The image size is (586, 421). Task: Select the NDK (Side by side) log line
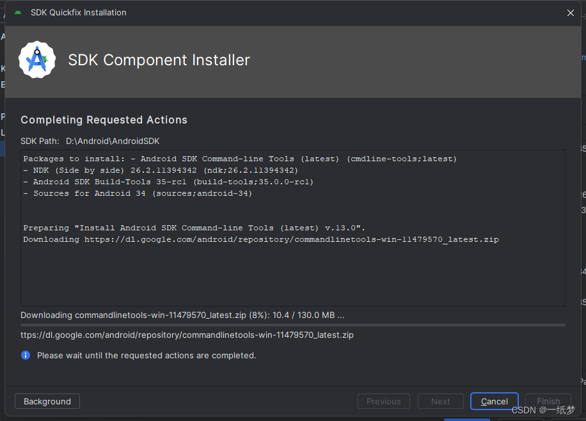pos(161,170)
